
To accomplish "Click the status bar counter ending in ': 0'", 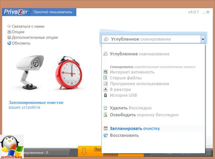I will pos(36,153).
